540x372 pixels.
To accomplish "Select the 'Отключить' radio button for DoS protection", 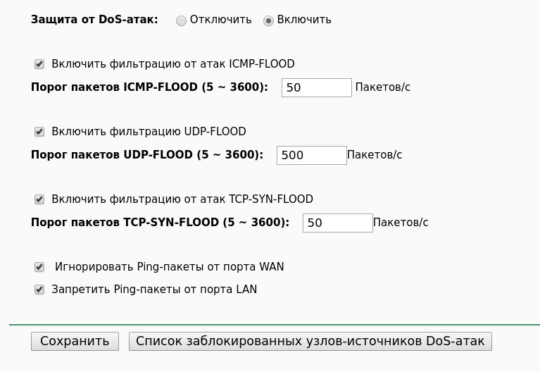I will tap(182, 20).
